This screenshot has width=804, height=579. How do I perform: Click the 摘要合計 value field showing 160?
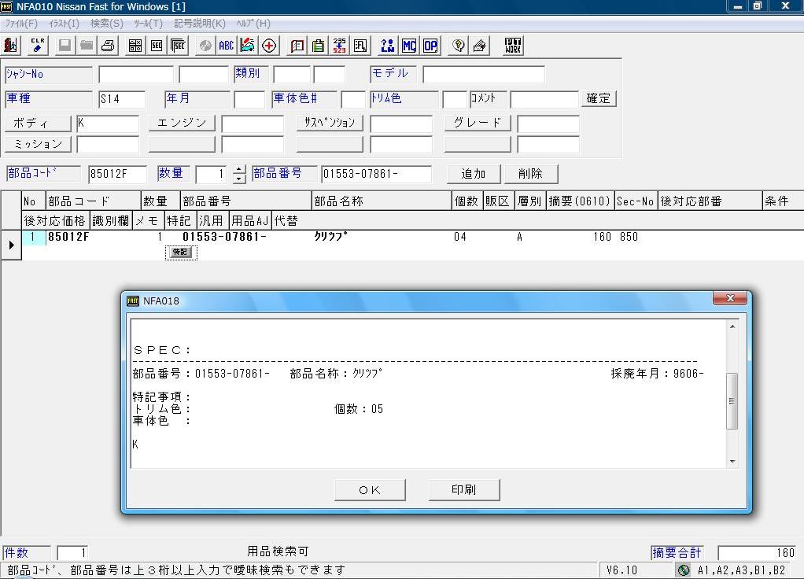757,553
